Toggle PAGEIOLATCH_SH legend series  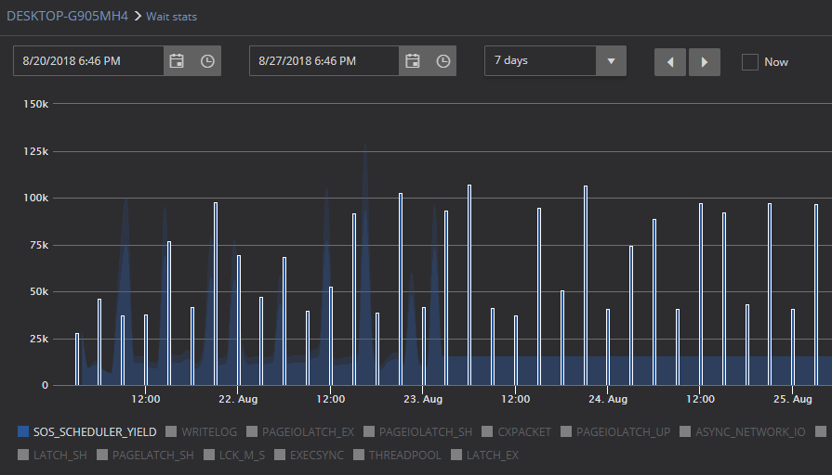[418, 431]
